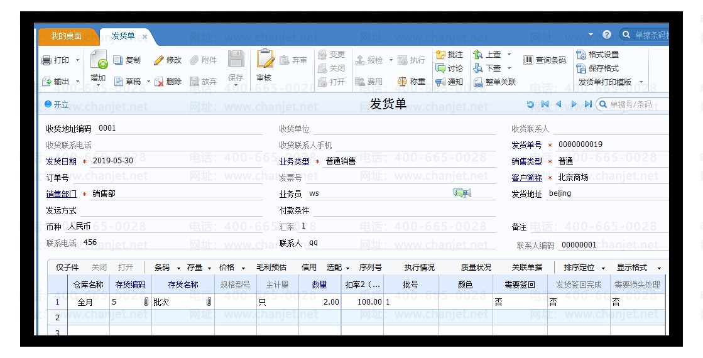Image resolution: width=703 pixels, height=358 pixels.
Task: Click the 收货地址编码 field with 0001
Action: pos(179,128)
